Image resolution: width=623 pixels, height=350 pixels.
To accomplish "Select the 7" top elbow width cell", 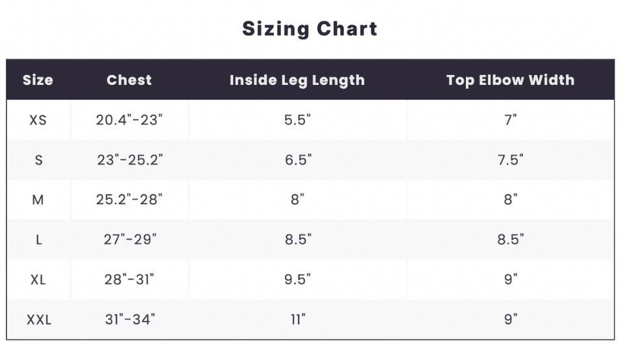I will click(510, 120).
